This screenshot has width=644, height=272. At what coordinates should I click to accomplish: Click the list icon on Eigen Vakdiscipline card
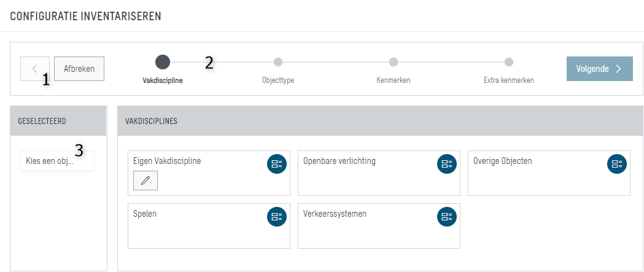click(277, 164)
